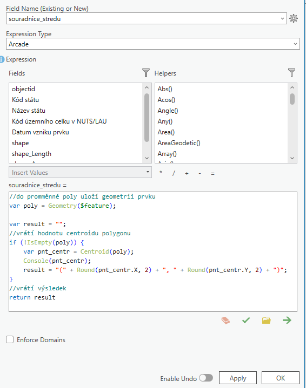
Task: Open the Insert Values dropdown
Action: (x=80, y=172)
